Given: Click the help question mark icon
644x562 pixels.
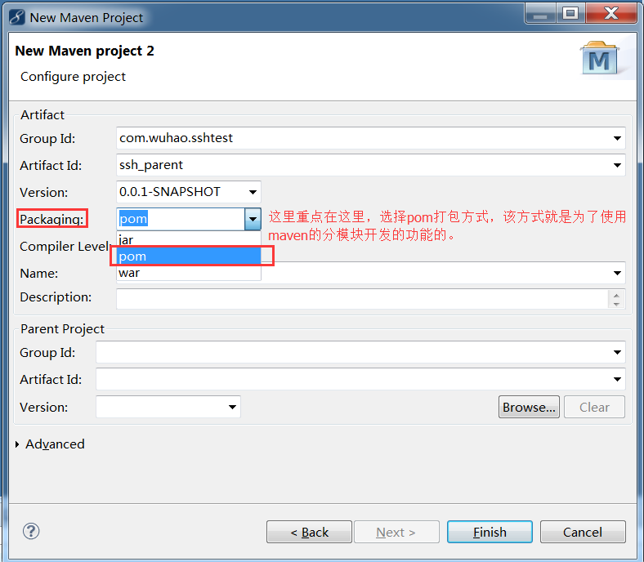Looking at the screenshot, I should point(31,531).
